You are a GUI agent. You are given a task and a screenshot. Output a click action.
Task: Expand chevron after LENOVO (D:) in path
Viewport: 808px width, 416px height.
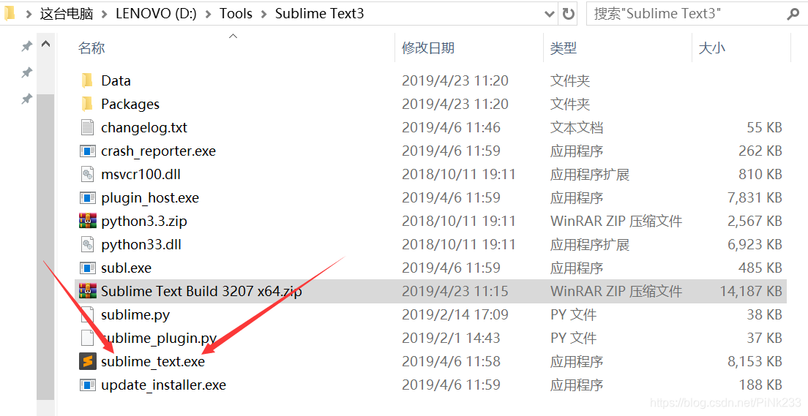point(208,14)
